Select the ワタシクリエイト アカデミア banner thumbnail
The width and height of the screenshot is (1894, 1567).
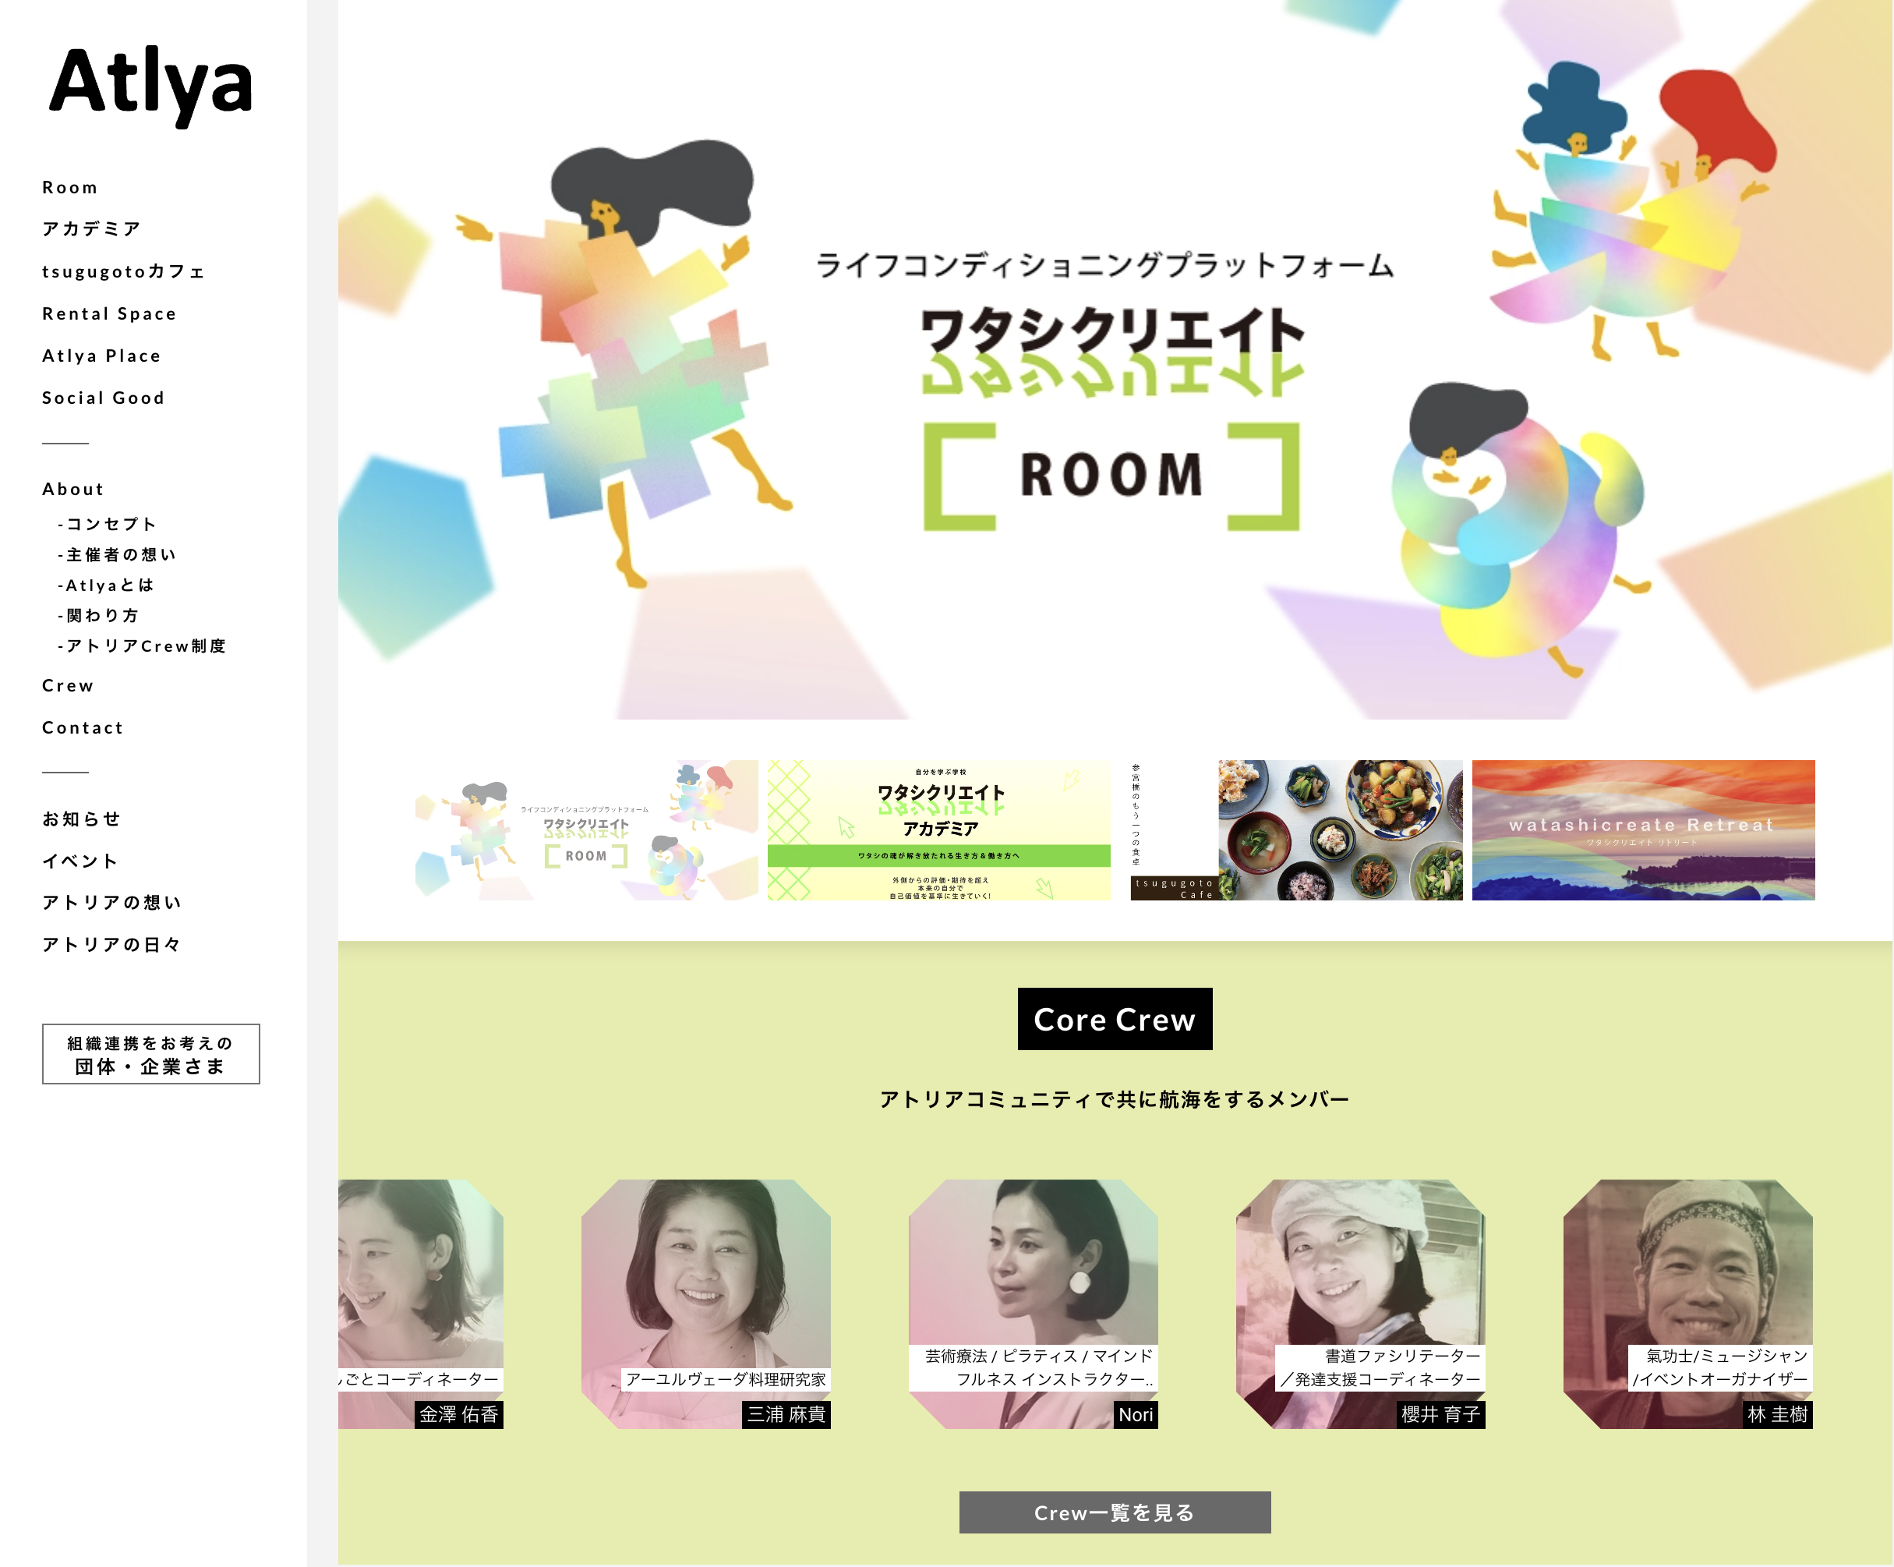pos(939,830)
